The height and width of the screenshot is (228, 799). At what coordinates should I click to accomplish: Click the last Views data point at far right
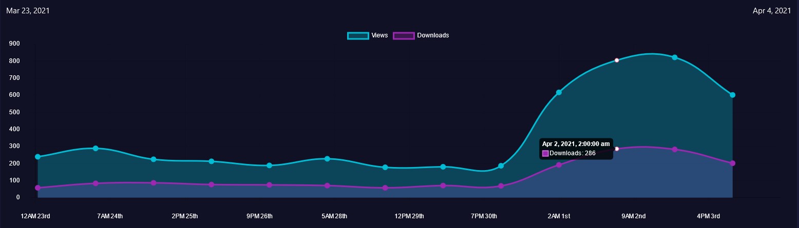click(x=732, y=95)
